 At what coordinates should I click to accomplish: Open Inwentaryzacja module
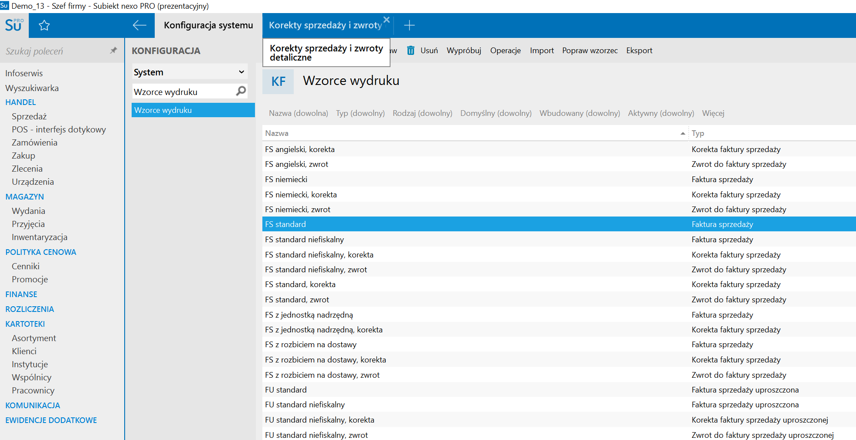point(40,237)
